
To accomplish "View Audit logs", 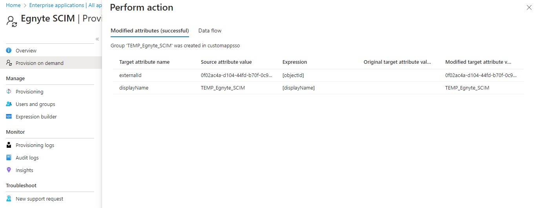I will coord(27,158).
